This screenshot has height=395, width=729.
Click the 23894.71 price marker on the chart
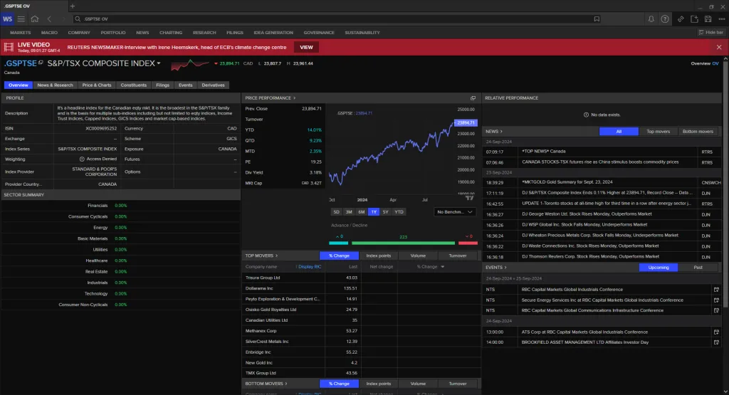[466, 122]
